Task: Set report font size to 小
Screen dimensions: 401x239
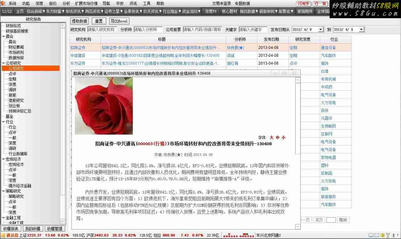Action: coord(284,137)
